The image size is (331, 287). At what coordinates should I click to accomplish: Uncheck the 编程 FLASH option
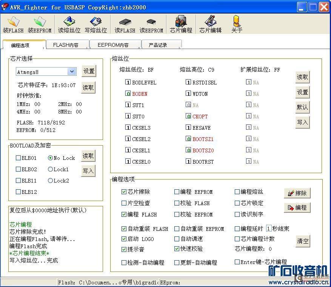(x=124, y=215)
